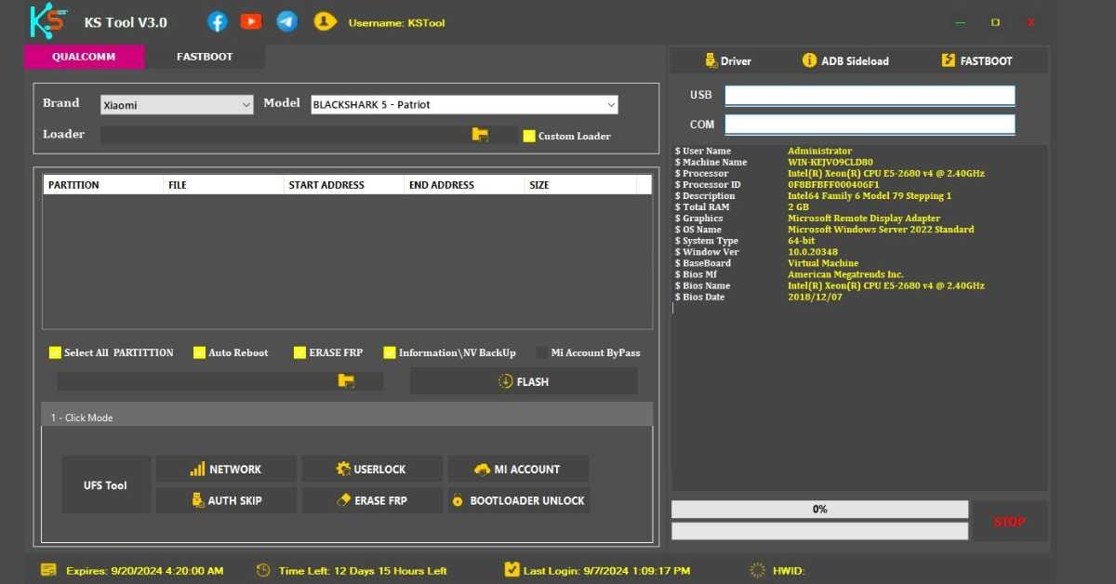The width and height of the screenshot is (1116, 584).
Task: Click the Microsoft Remote Display Adapter value
Action: coord(864,219)
